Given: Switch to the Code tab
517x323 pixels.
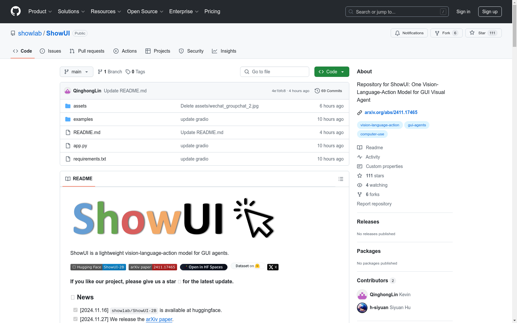Looking at the screenshot, I should tap(22, 51).
